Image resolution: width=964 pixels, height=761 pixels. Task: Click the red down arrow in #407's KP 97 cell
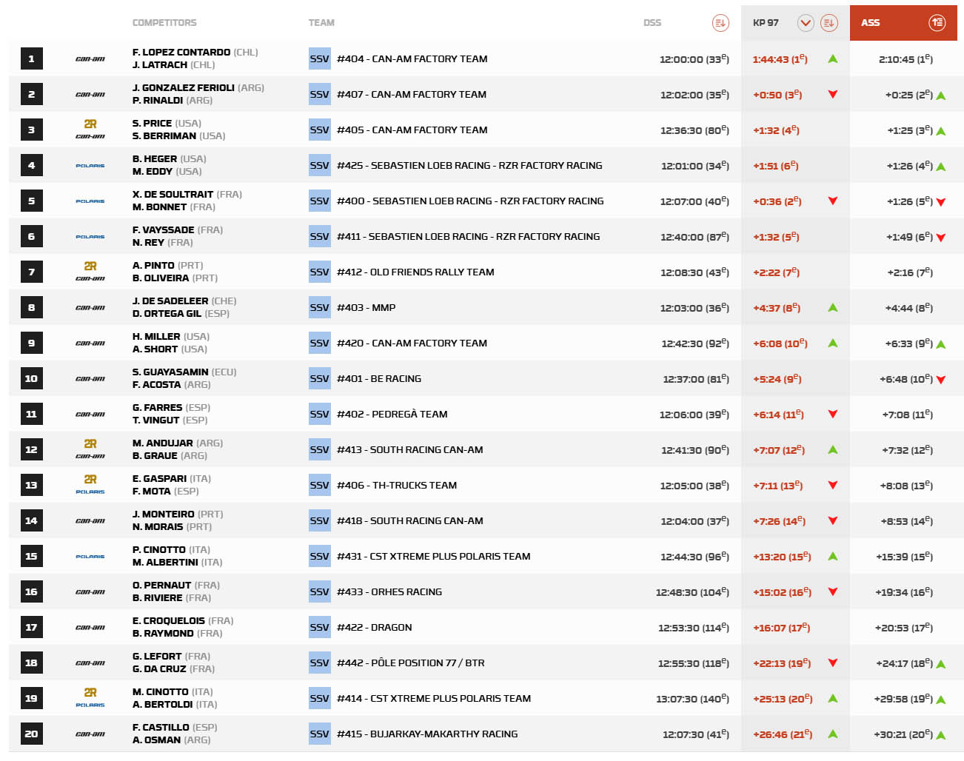point(833,95)
